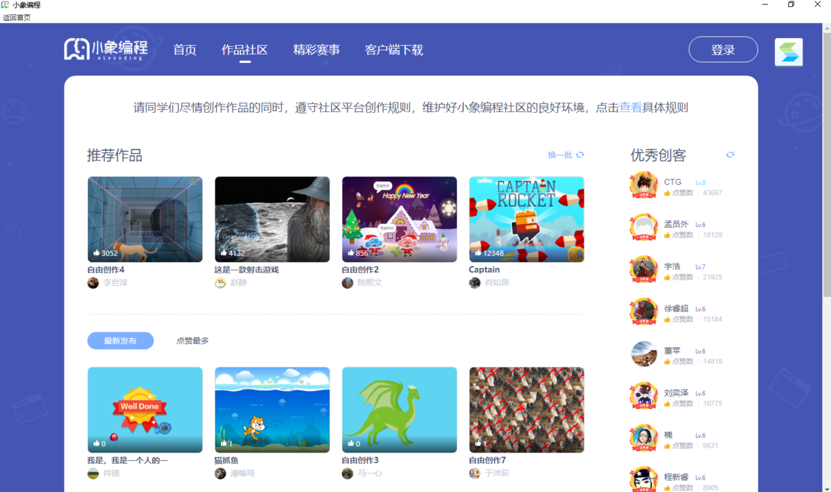Click the green client icon in top-right corner
The width and height of the screenshot is (831, 492).
[788, 52]
